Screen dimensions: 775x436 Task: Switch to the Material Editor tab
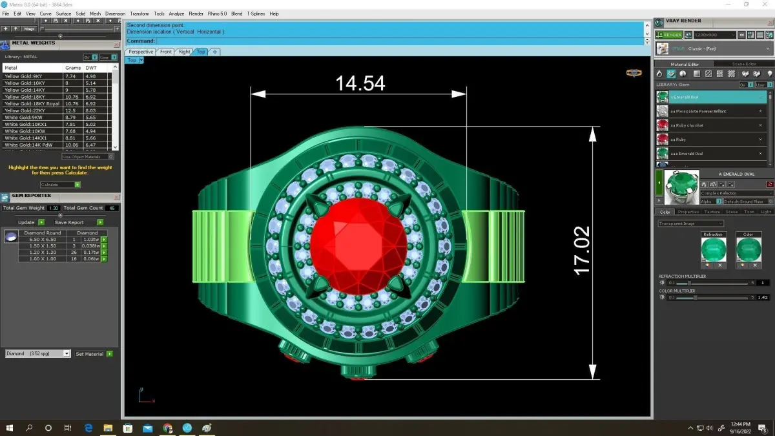(684, 64)
